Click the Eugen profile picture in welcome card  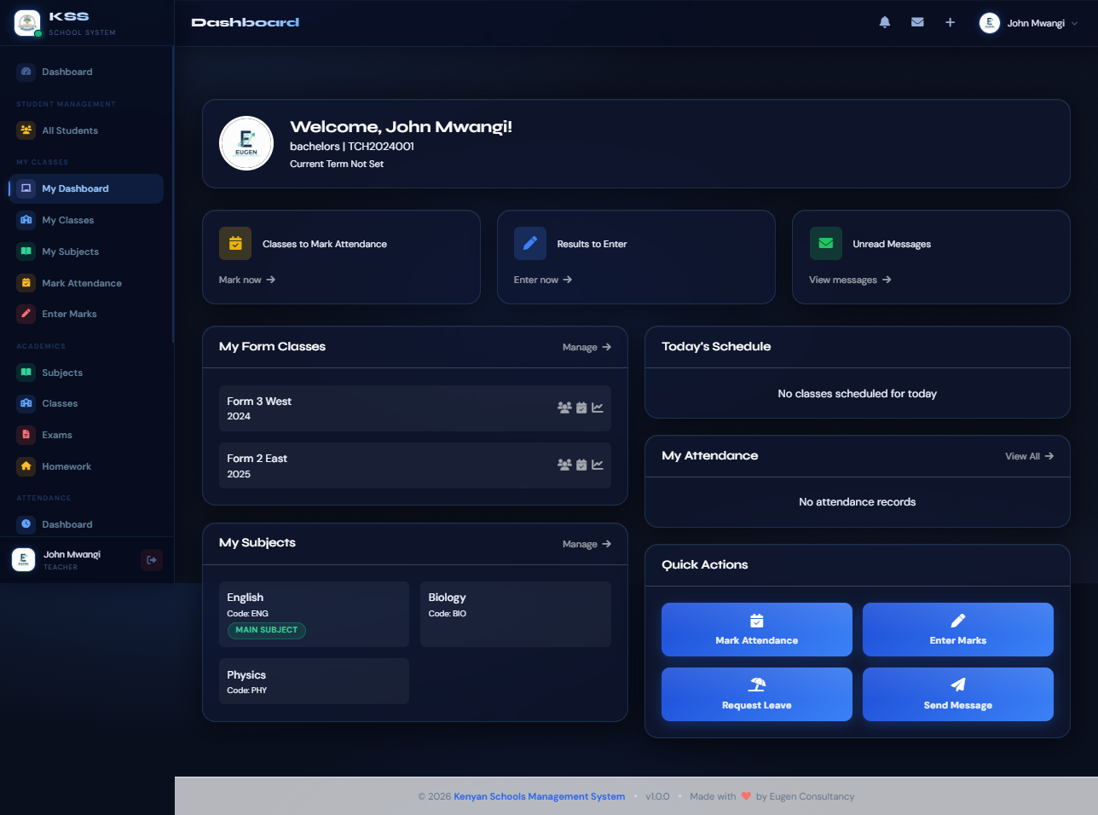tap(246, 143)
